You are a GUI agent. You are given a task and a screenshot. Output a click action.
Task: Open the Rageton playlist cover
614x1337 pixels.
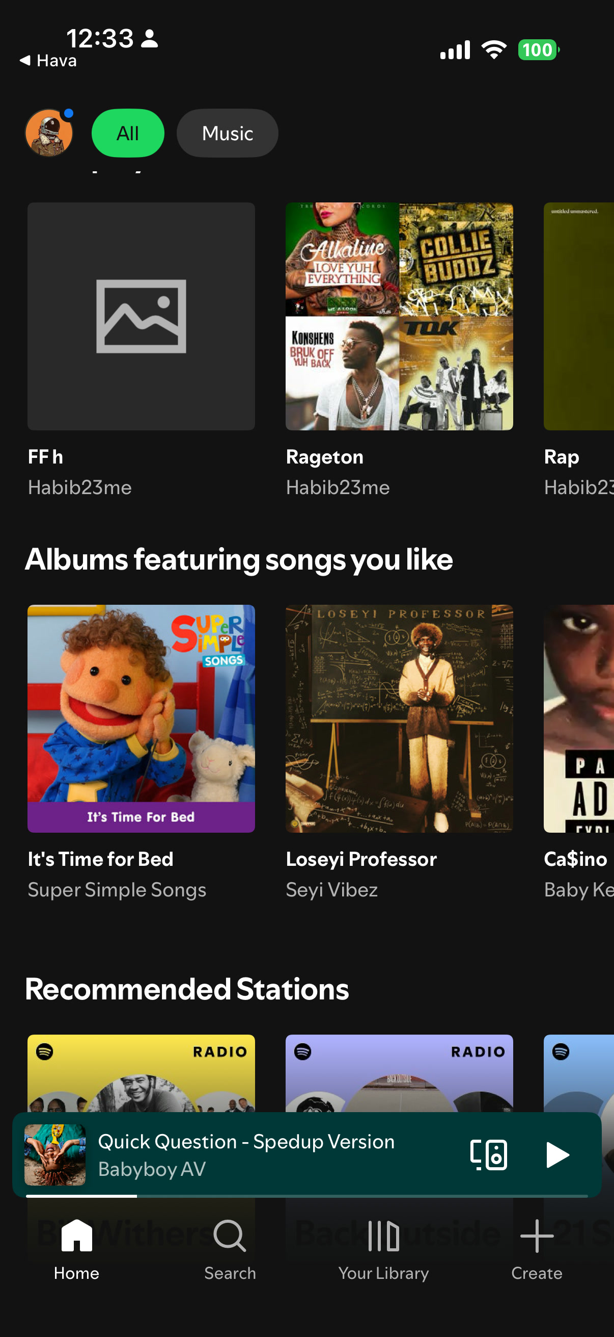tap(400, 316)
